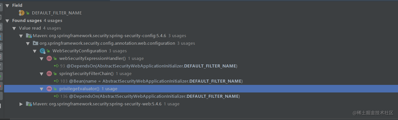
Task: Collapse the Found usages node
Action: (7, 20)
